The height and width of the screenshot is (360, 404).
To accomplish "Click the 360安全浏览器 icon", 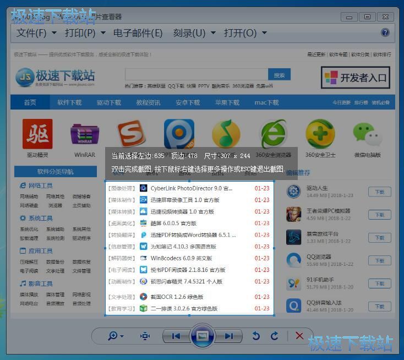I will point(274,134).
